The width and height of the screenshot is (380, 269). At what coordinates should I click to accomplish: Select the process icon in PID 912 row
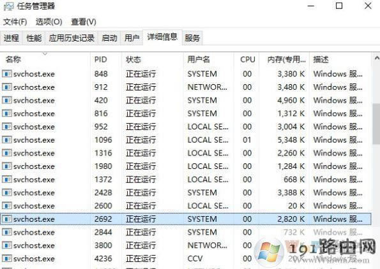(x=7, y=87)
